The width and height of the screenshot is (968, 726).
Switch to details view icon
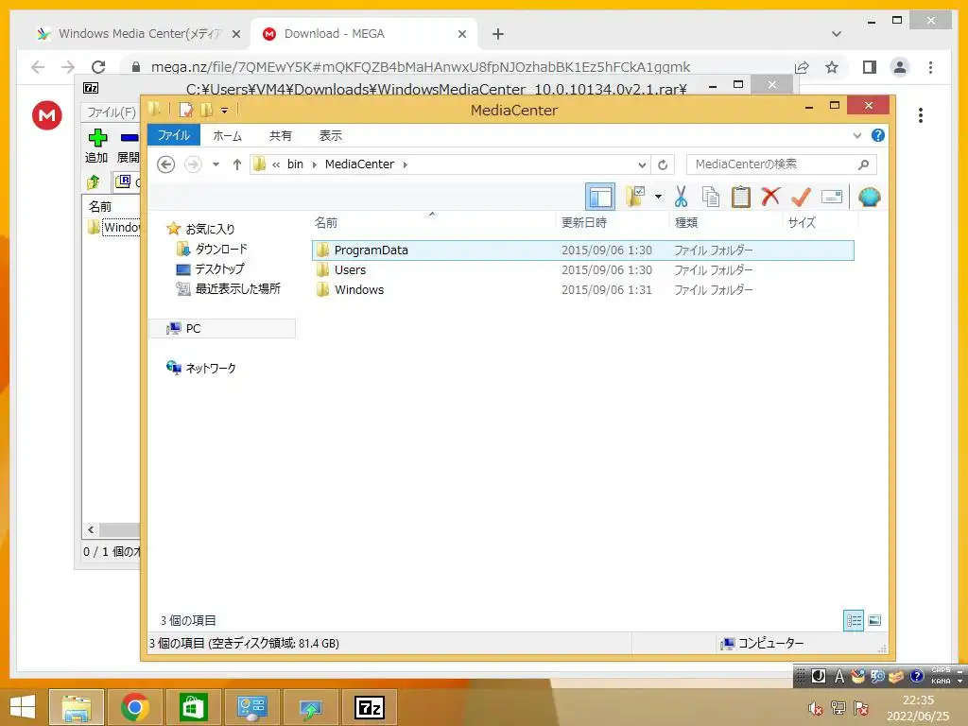pos(854,620)
